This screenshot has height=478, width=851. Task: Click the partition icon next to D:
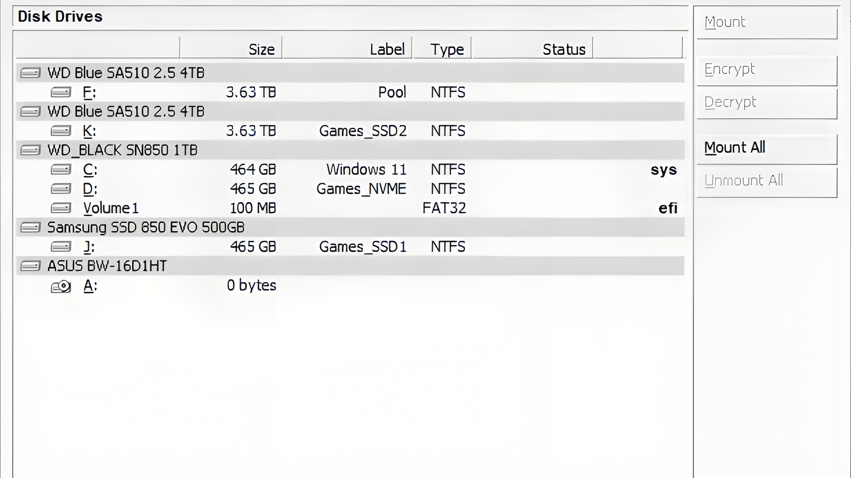tap(61, 189)
